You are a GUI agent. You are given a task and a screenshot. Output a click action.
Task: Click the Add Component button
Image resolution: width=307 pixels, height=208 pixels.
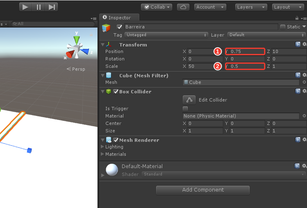pos(203,190)
